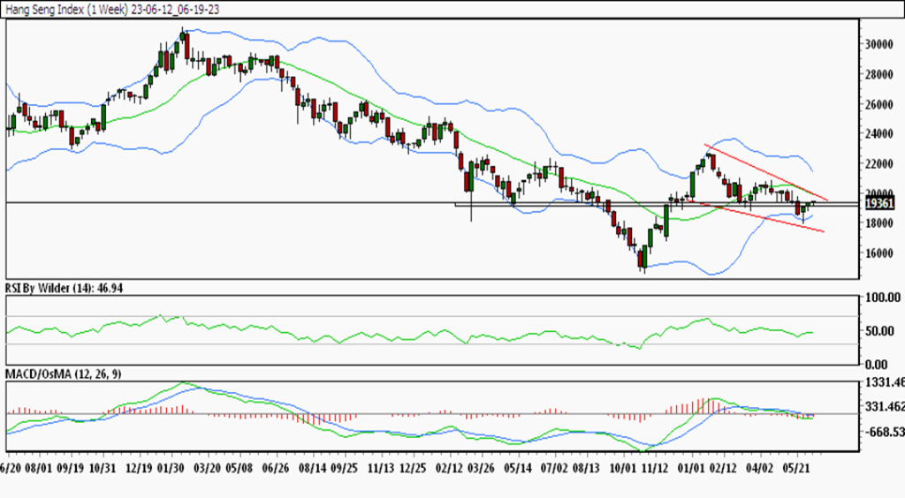This screenshot has height=498, width=905.
Task: Click the 50.00 RSI scale value
Action: [x=879, y=331]
